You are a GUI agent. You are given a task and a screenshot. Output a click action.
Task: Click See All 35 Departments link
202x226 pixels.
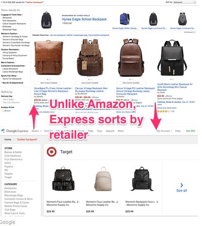(12, 83)
